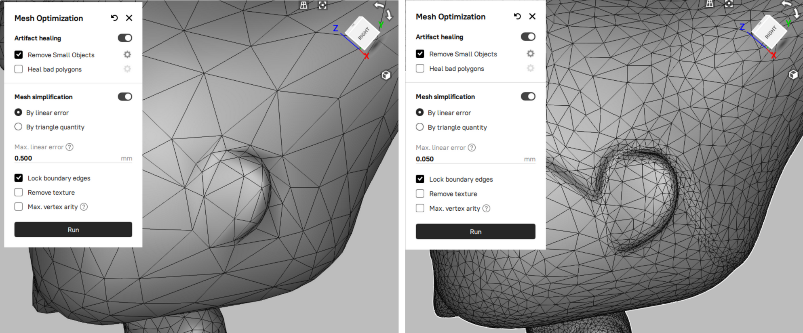
Task: Click the 0.500 linear error field
Action: pos(73,158)
